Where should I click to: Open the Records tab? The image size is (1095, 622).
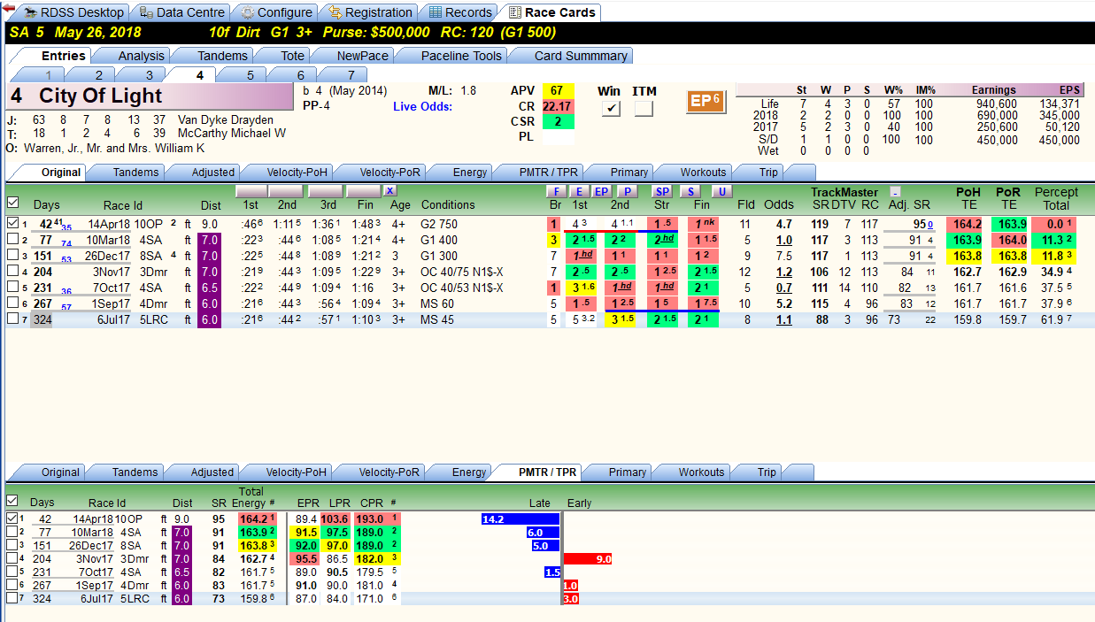point(460,12)
